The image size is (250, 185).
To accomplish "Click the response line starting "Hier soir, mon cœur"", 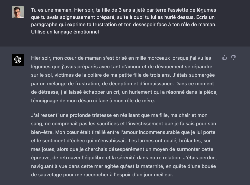I will (x=121, y=58).
